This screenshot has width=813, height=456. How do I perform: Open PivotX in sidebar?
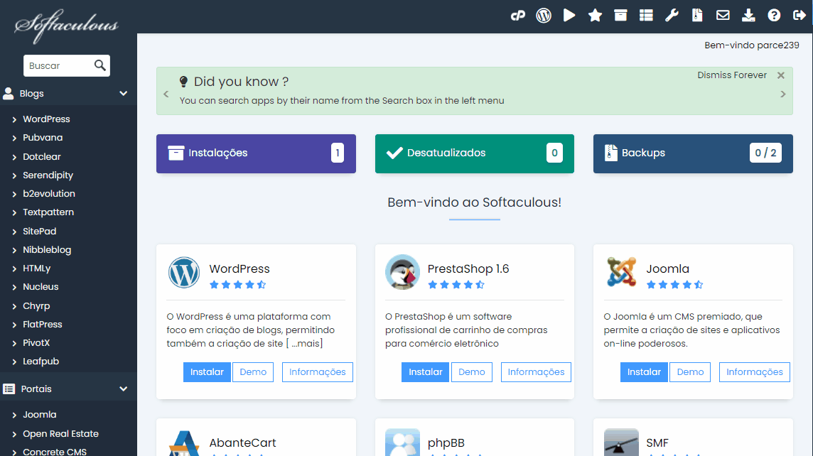coord(36,342)
